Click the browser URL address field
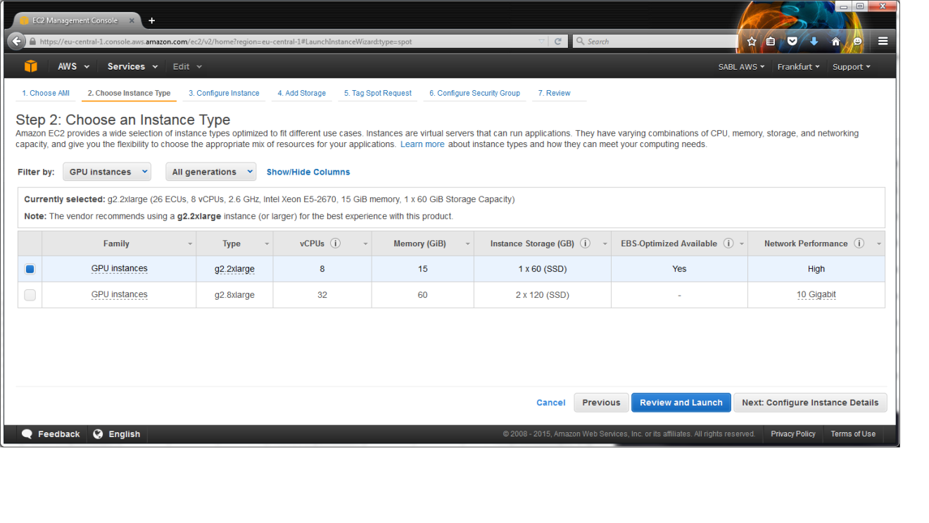This screenshot has width=929, height=523. point(289,42)
